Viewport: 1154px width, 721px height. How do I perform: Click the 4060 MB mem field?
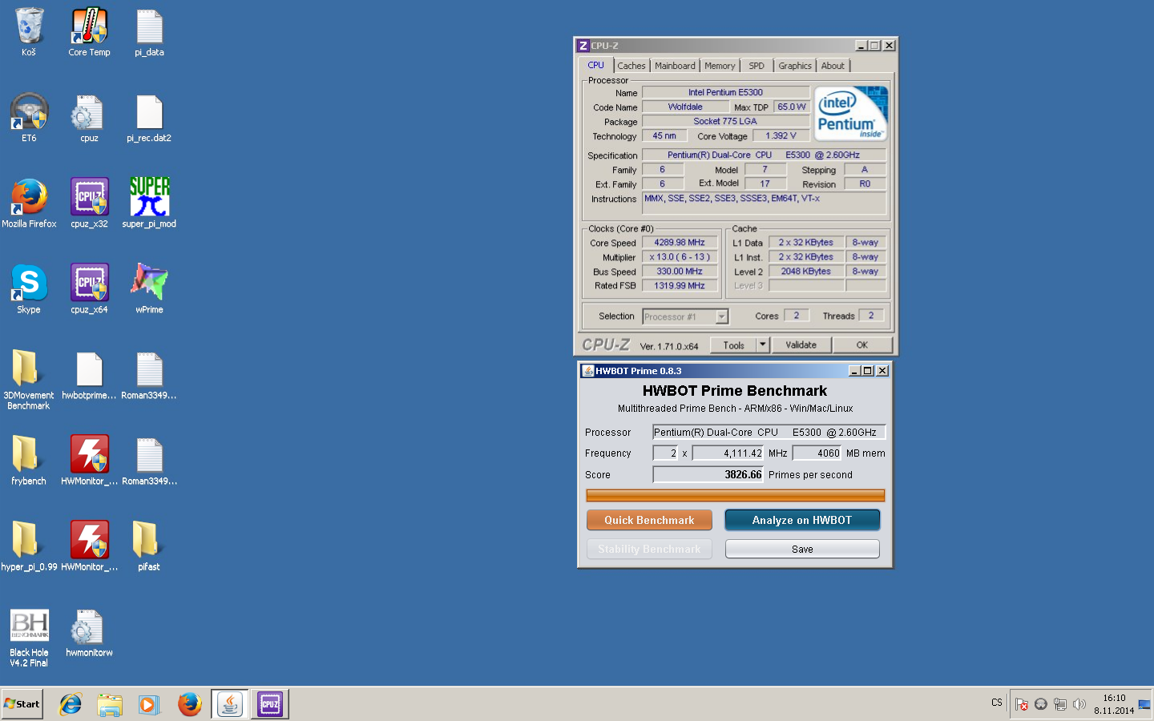click(x=817, y=453)
